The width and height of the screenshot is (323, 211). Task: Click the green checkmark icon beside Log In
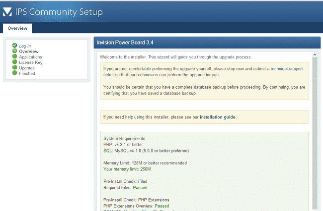click(15, 46)
